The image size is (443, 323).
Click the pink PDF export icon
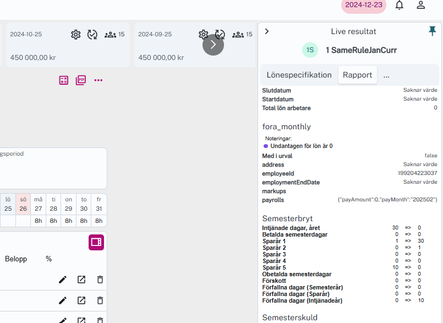click(81, 80)
